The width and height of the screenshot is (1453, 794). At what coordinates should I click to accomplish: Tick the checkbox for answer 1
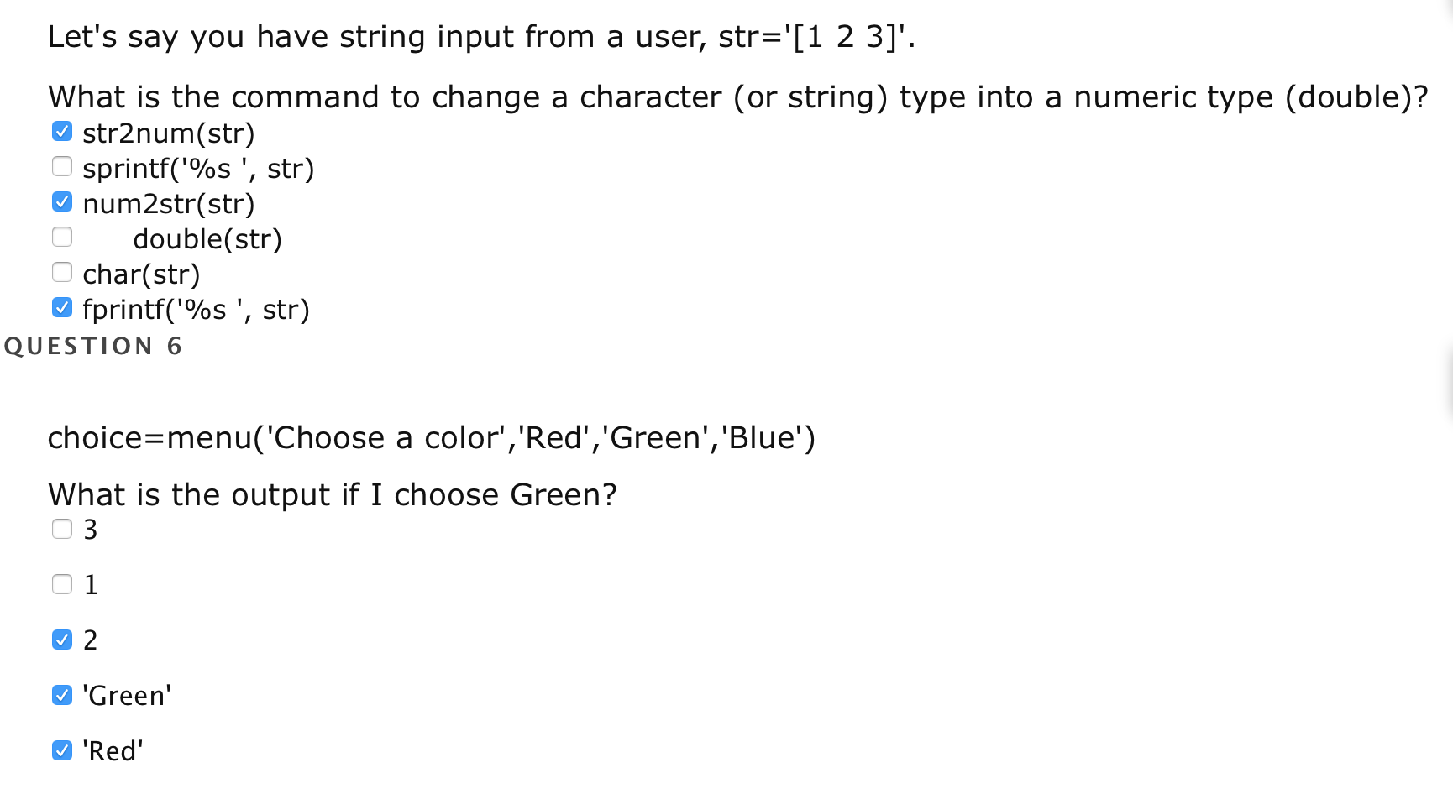62,584
